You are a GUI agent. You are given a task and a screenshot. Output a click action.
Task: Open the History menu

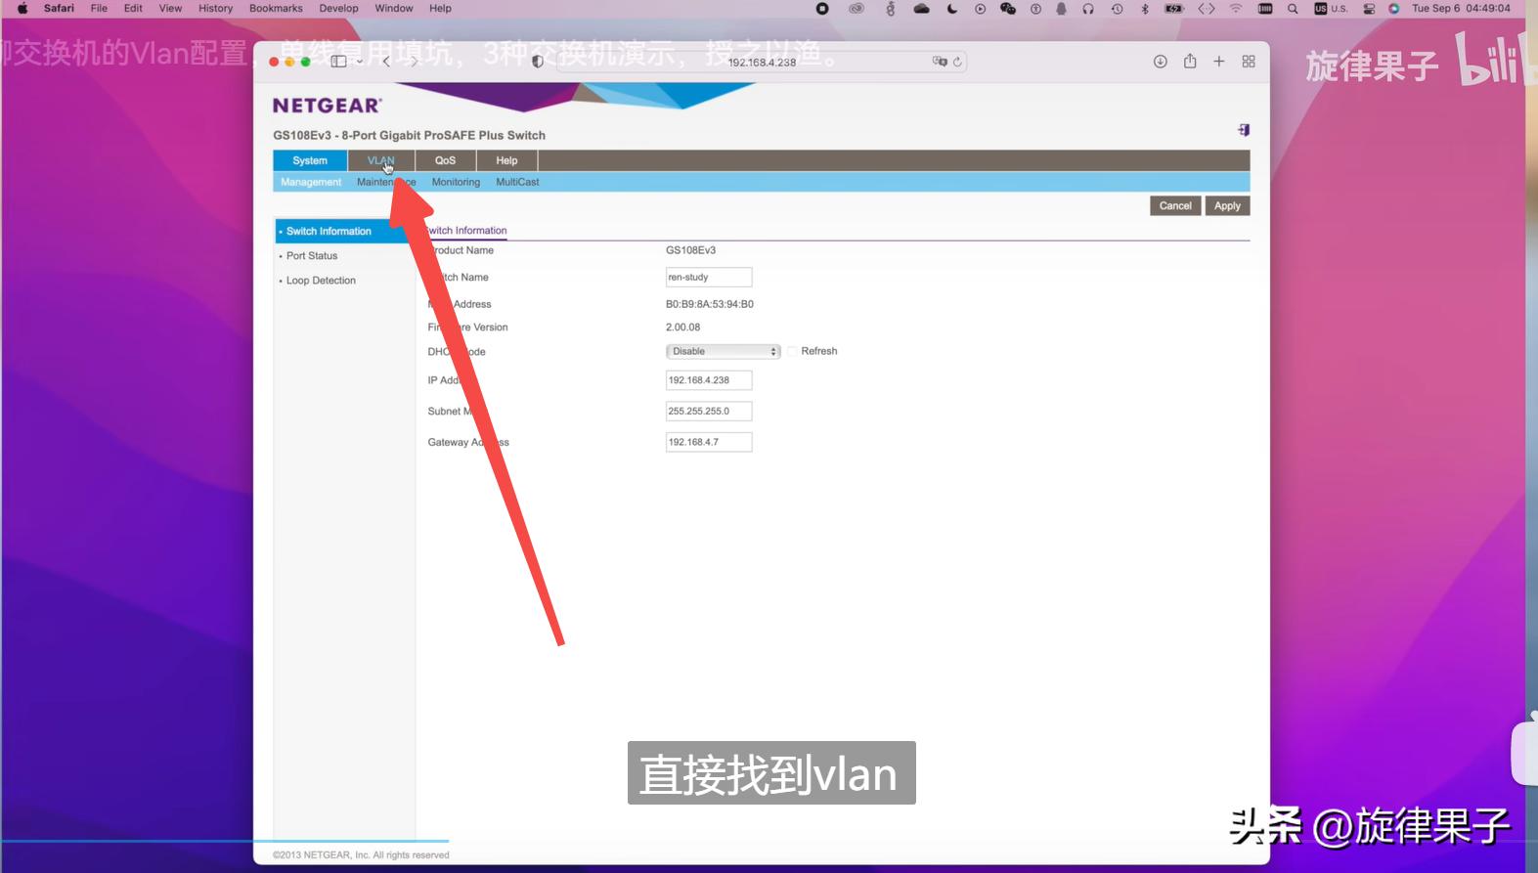(x=215, y=8)
